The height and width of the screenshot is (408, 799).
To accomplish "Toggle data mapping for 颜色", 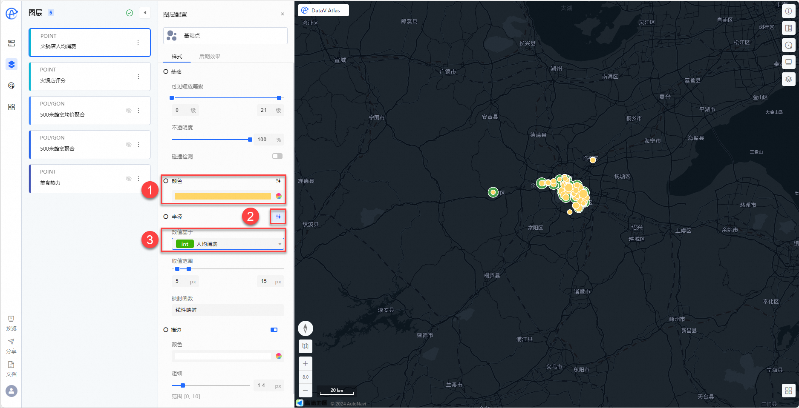I will click(x=278, y=181).
